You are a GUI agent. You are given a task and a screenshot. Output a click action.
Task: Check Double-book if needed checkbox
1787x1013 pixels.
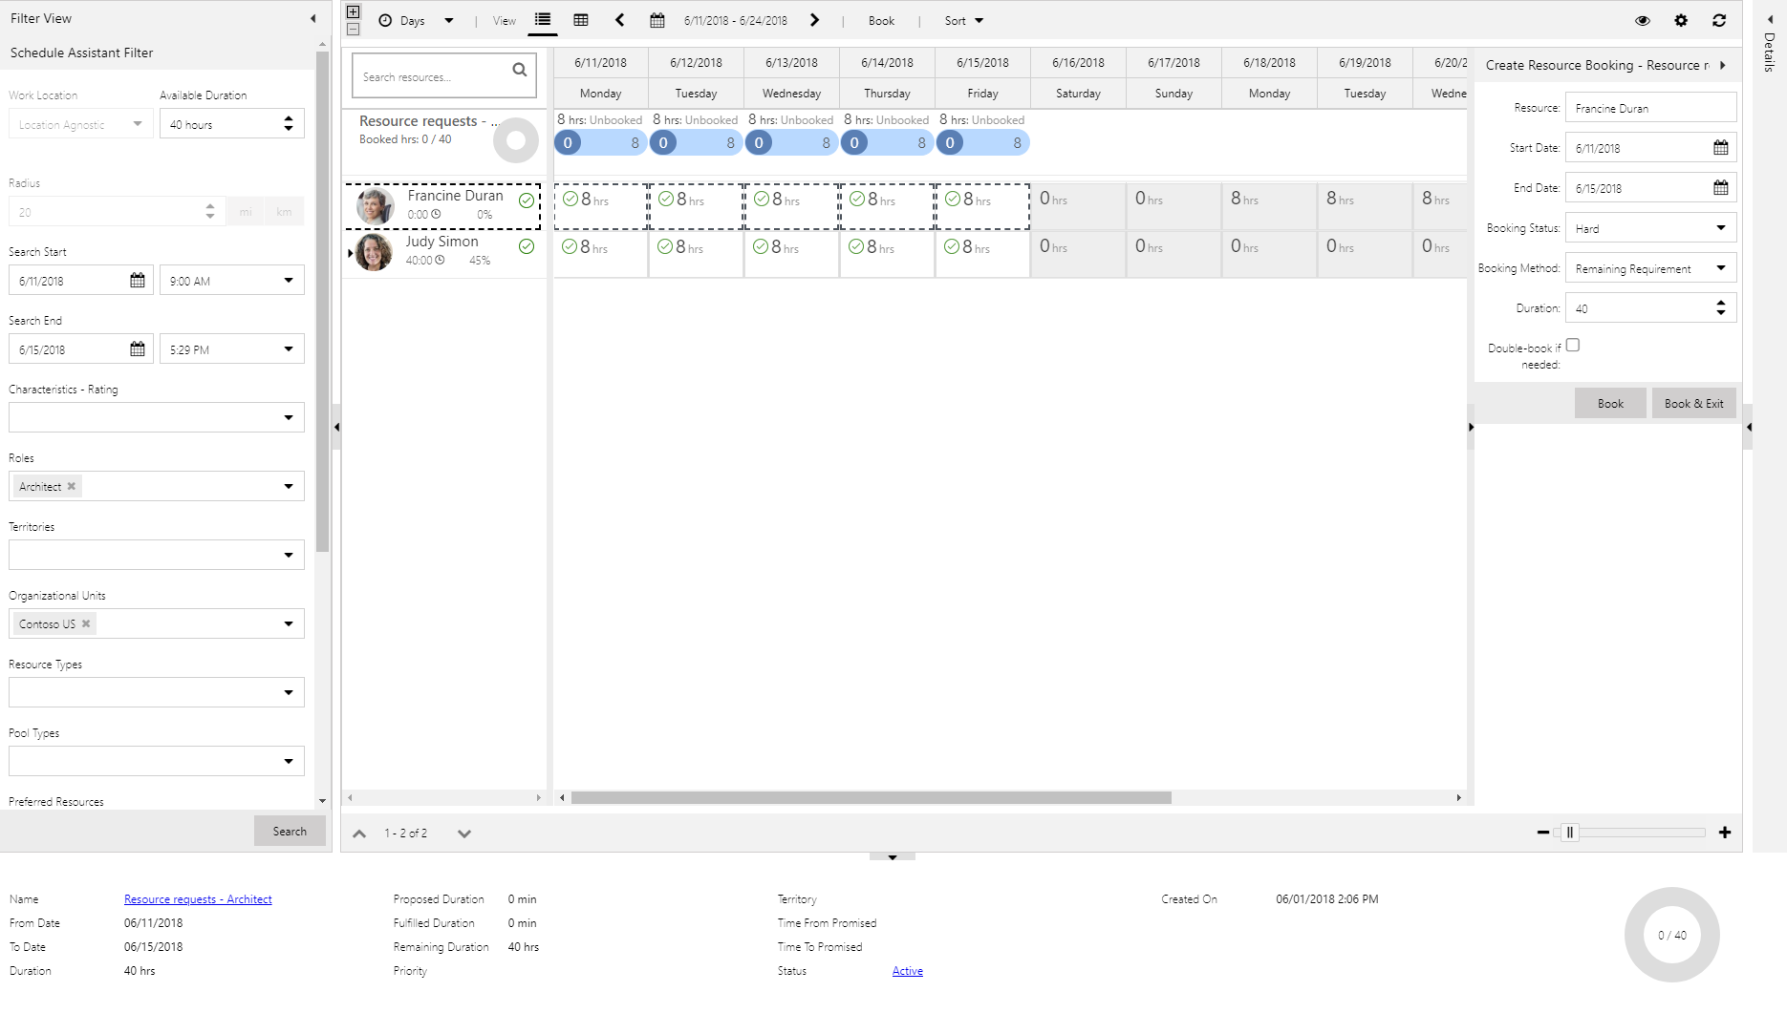1573,346
